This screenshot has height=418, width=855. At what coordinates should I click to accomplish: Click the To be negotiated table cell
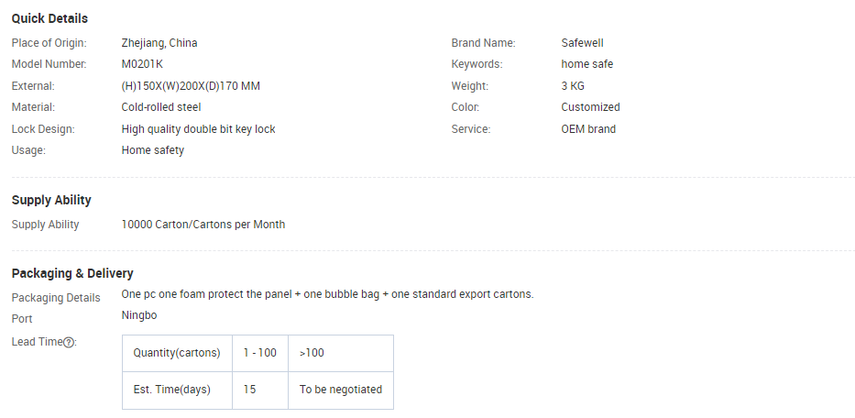341,390
